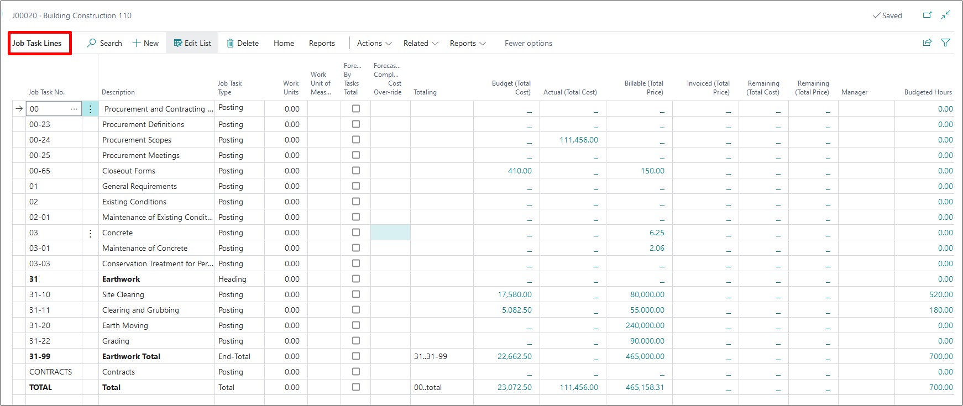Click the collapse page arrows icon
This screenshot has height=406, width=963.
946,15
